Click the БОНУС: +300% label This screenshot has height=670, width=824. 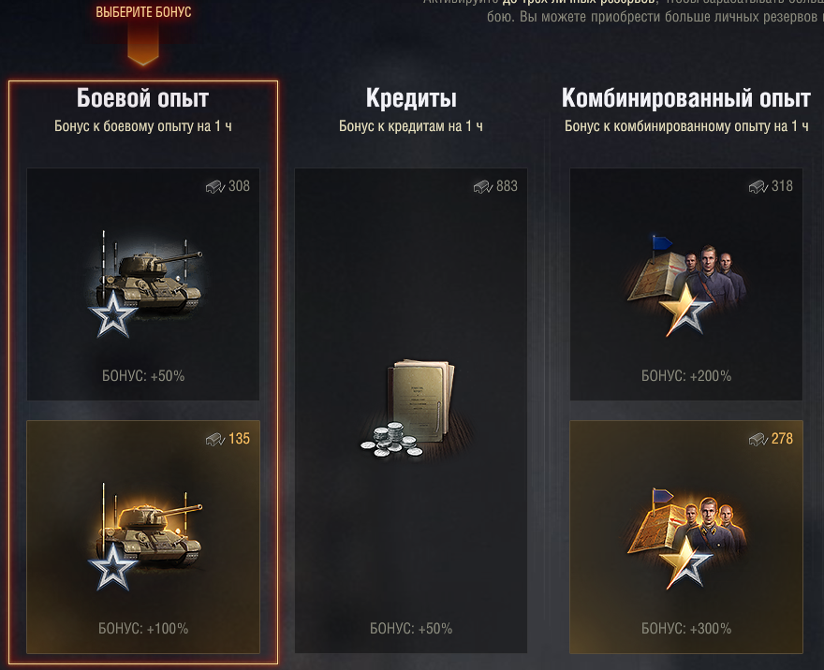686,629
